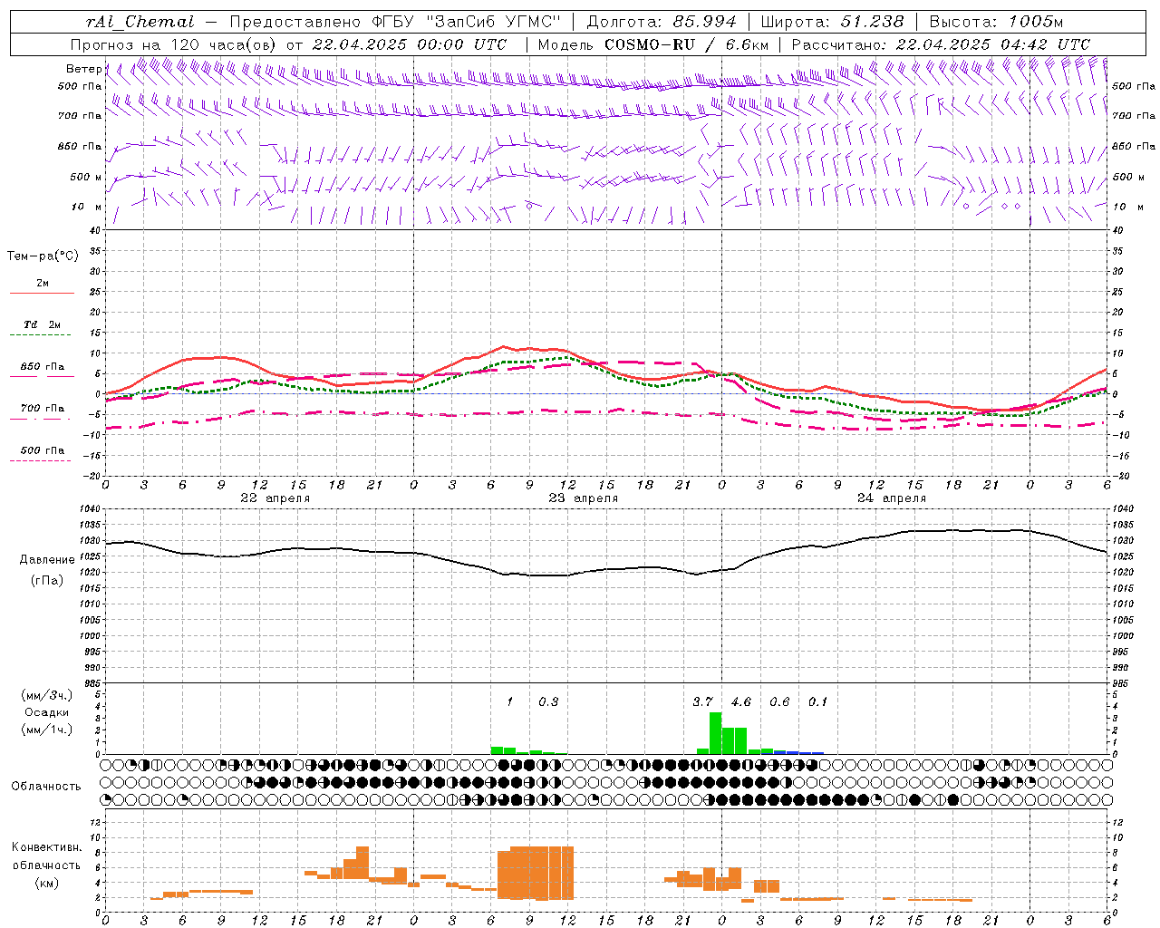The height and width of the screenshot is (928, 1160).
Task: Click the 500 гПа dashed legend line sample
Action: [x=41, y=460]
